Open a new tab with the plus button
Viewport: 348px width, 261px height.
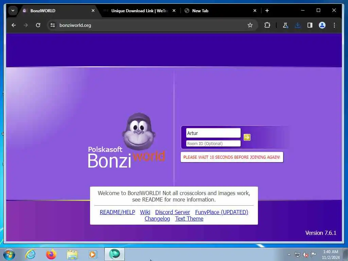267,11
